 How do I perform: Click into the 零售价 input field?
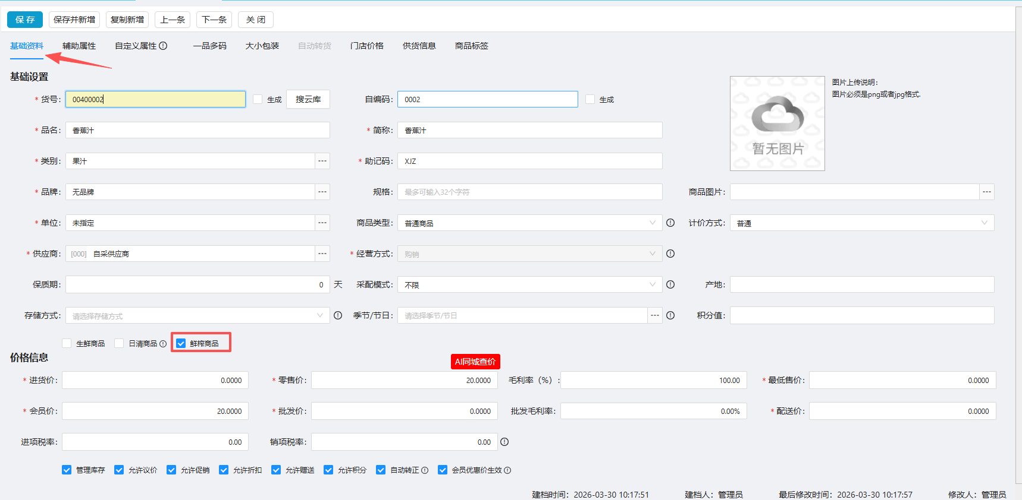tap(404, 380)
